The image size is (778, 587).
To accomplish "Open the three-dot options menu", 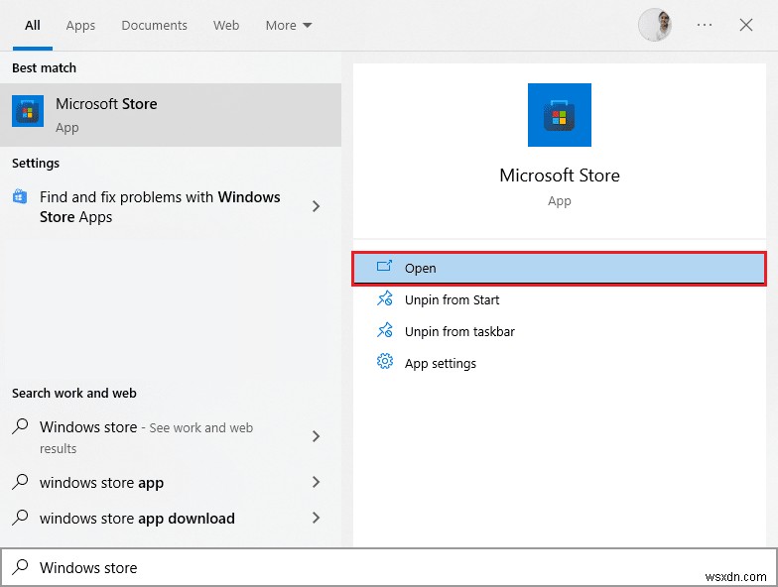I will pyautogui.click(x=705, y=26).
